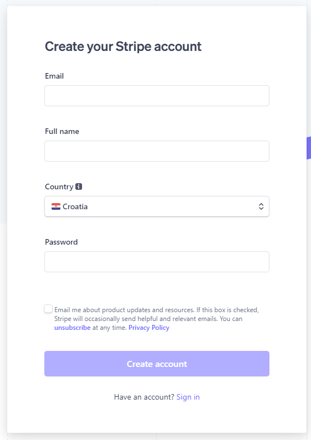The height and width of the screenshot is (440, 311).
Task: Focus the Password input field
Action: [x=157, y=262]
